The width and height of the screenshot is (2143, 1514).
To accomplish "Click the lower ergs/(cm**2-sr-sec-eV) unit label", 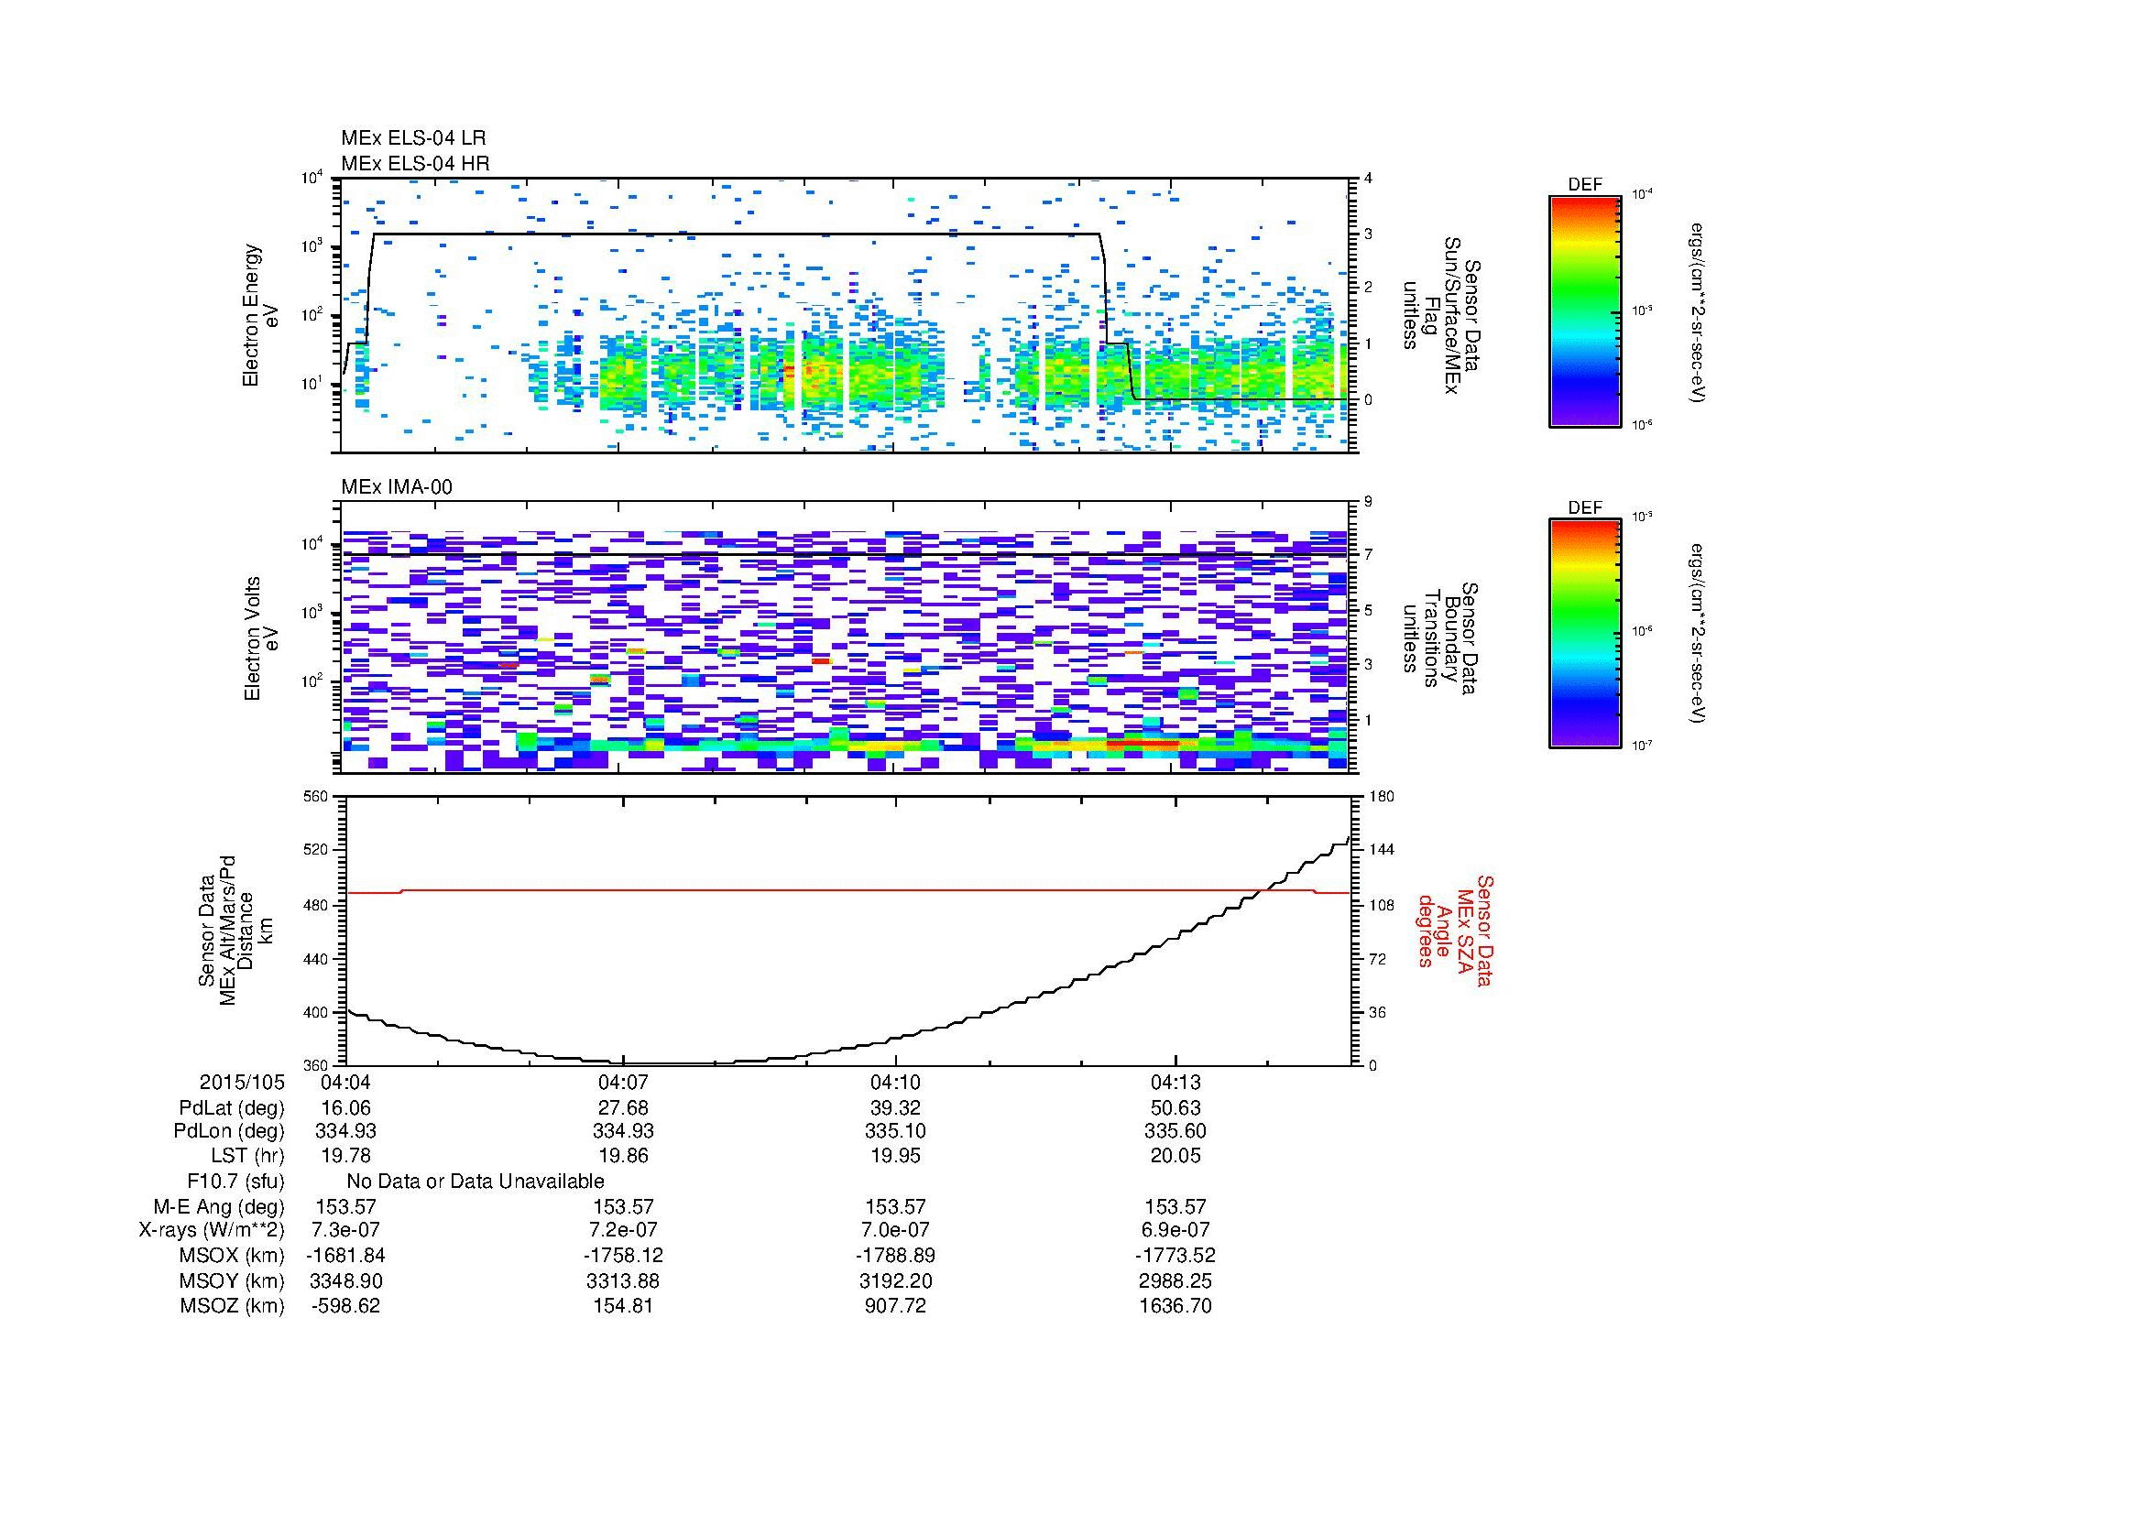I will 1699,635.
